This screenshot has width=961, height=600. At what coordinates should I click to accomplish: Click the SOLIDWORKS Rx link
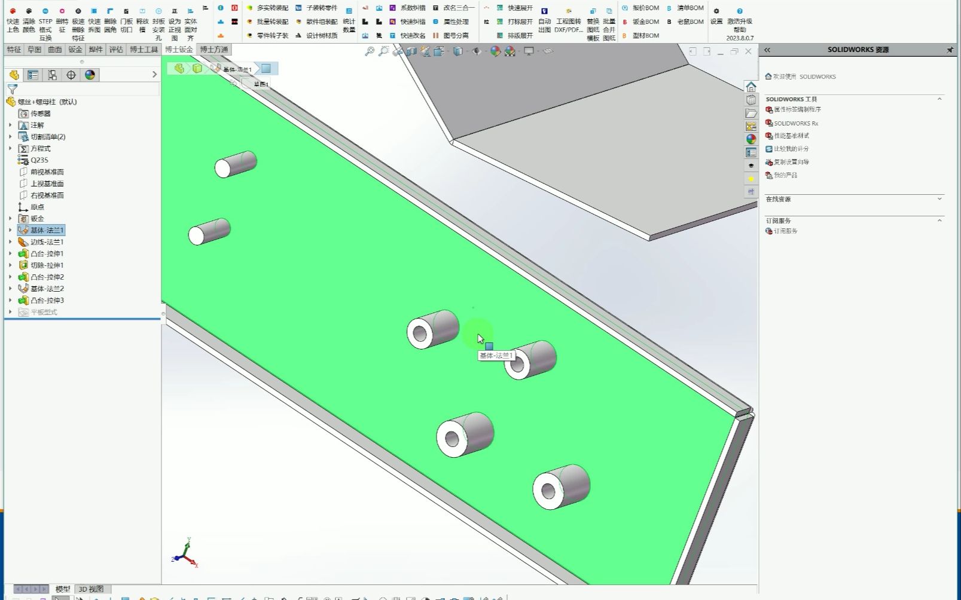pos(795,123)
